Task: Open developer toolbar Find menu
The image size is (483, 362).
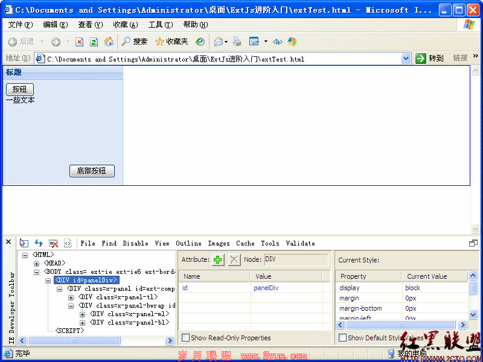Action: [x=109, y=243]
